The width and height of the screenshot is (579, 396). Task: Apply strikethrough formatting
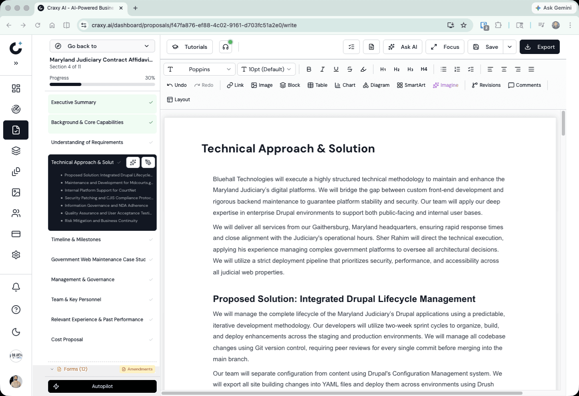[349, 69]
